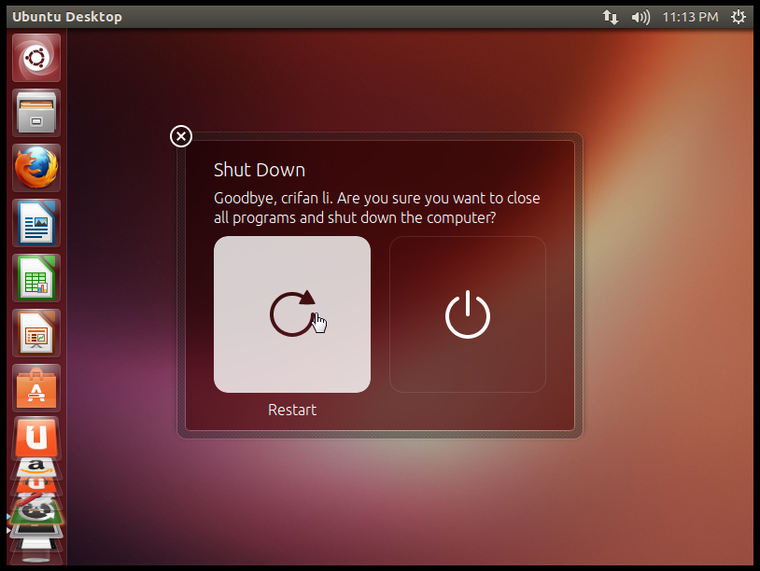Open the system session gear menu

739,18
